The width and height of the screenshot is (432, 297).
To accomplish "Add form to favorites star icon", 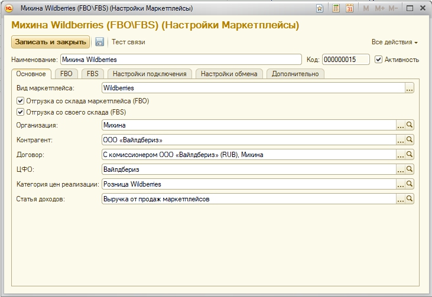I will 320,9.
